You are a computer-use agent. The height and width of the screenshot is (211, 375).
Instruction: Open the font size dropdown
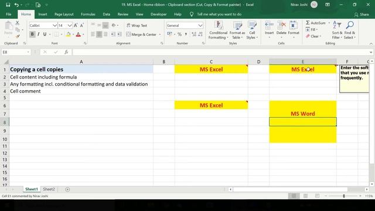(69, 25)
